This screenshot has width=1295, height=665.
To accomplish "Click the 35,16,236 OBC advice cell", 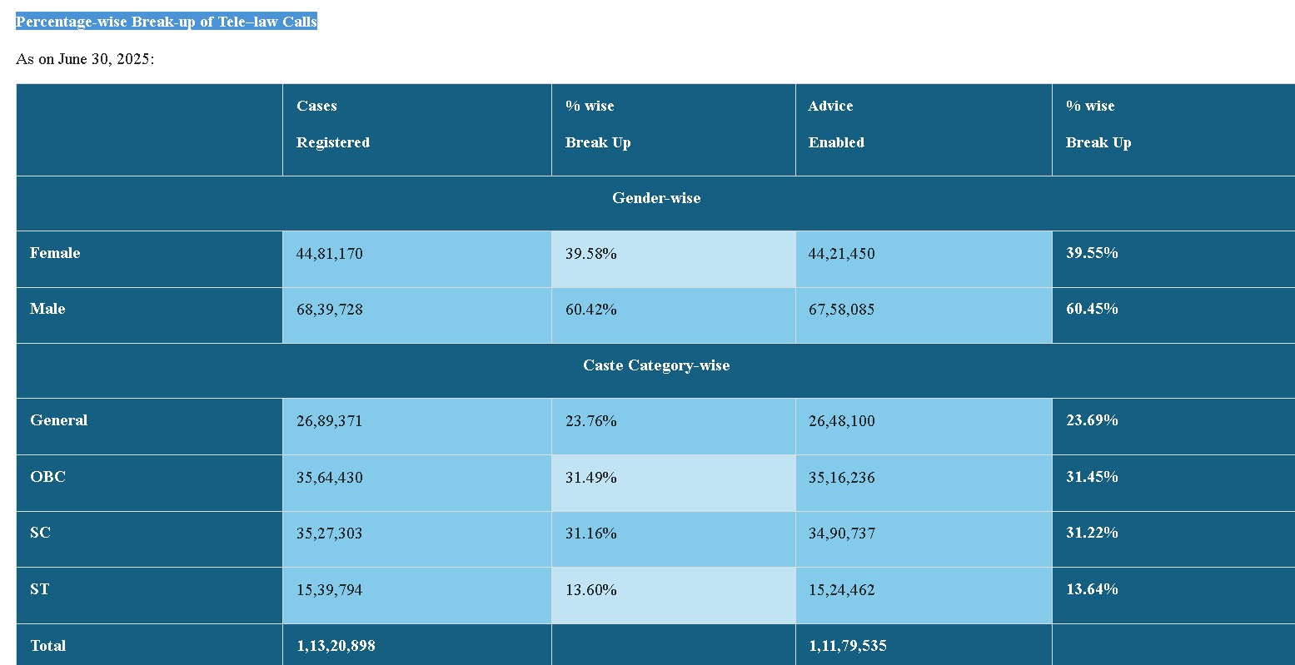I will (842, 478).
